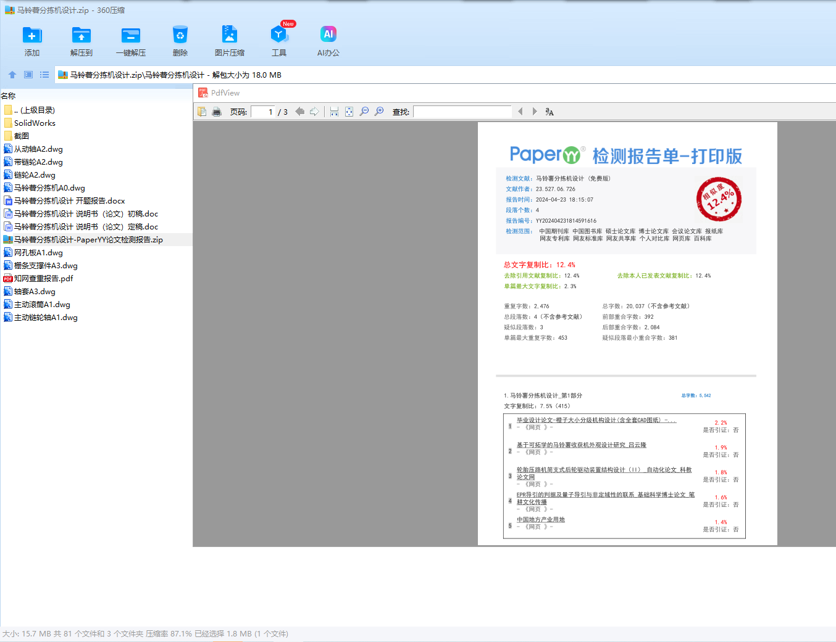Select file 链轮A2.dwg

(30, 175)
